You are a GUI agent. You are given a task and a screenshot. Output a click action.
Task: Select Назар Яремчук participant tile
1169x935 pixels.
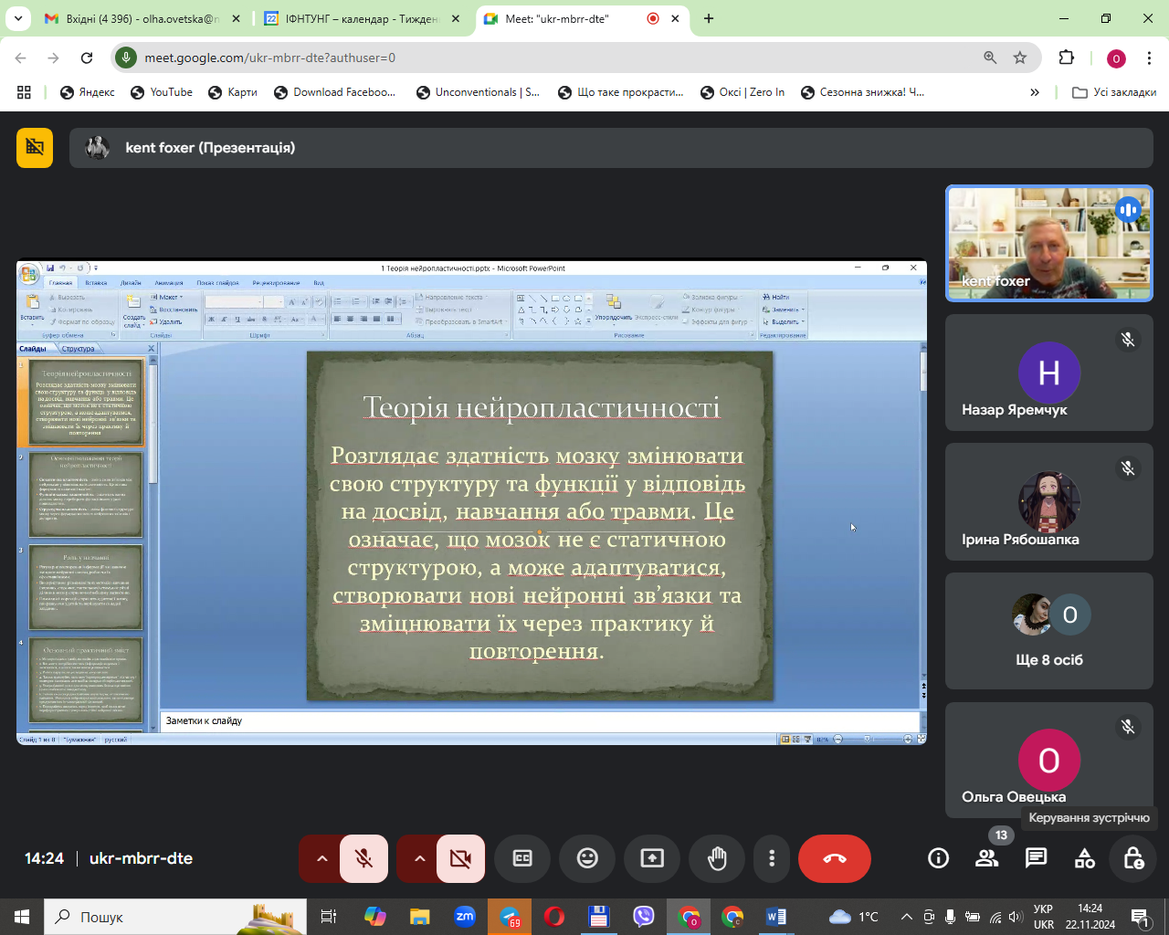(1049, 373)
